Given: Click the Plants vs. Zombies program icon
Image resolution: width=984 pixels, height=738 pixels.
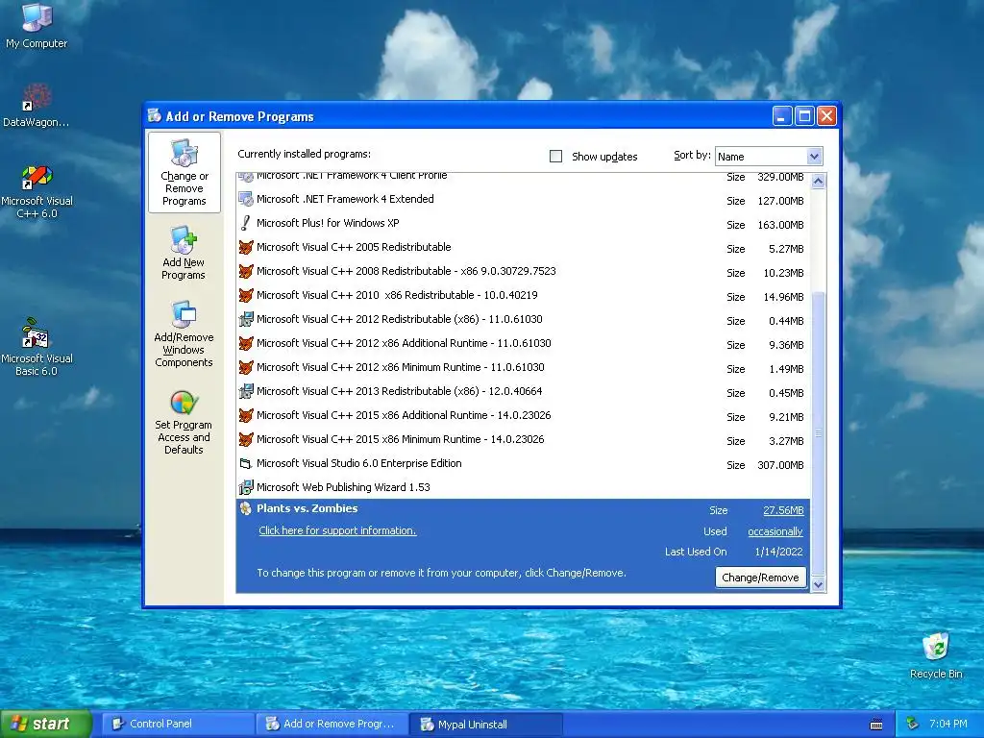Looking at the screenshot, I should (x=245, y=509).
